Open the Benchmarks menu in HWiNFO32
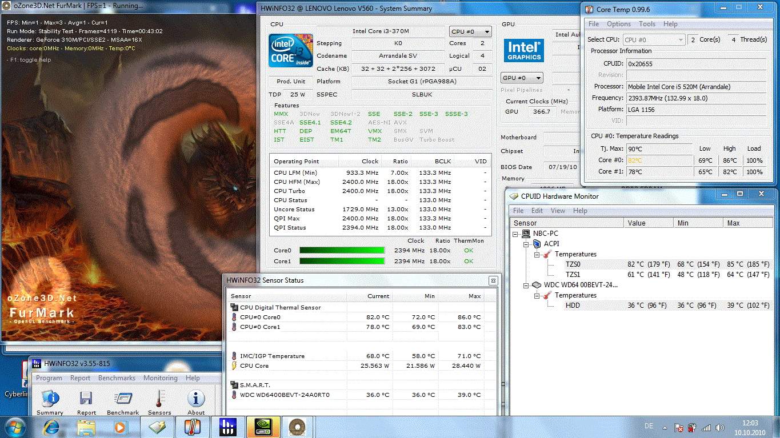The height and width of the screenshot is (438, 780). coord(117,378)
